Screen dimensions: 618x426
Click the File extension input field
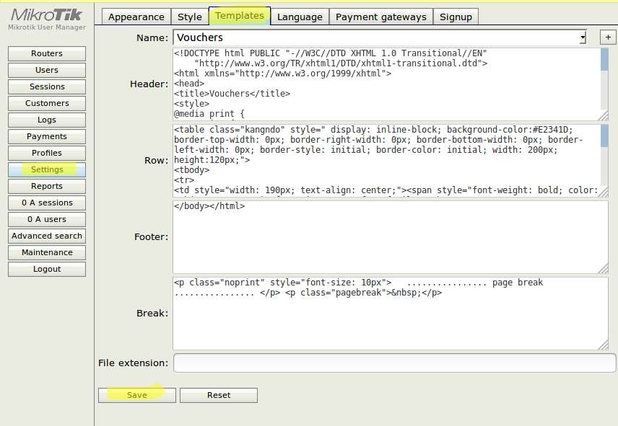393,363
